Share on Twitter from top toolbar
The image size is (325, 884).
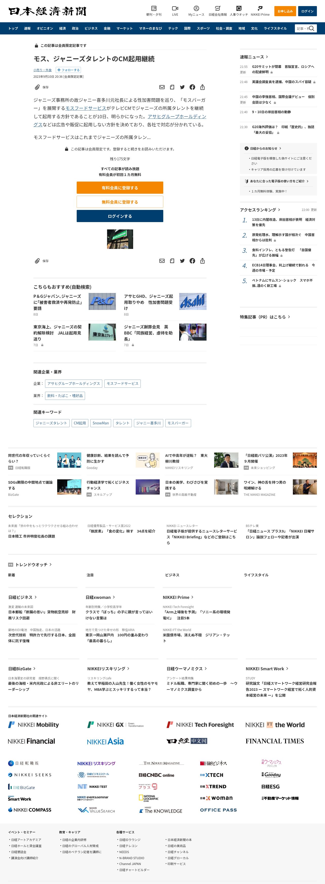pos(182,87)
